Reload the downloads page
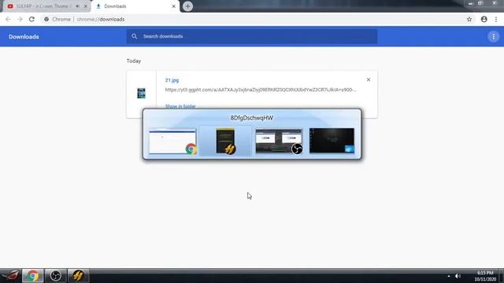The image size is (504, 283). 31,19
